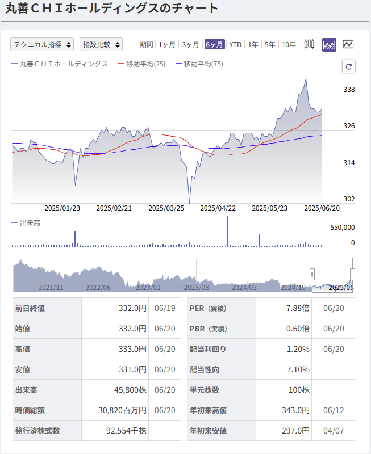Switch to line chart view icon

click(348, 44)
